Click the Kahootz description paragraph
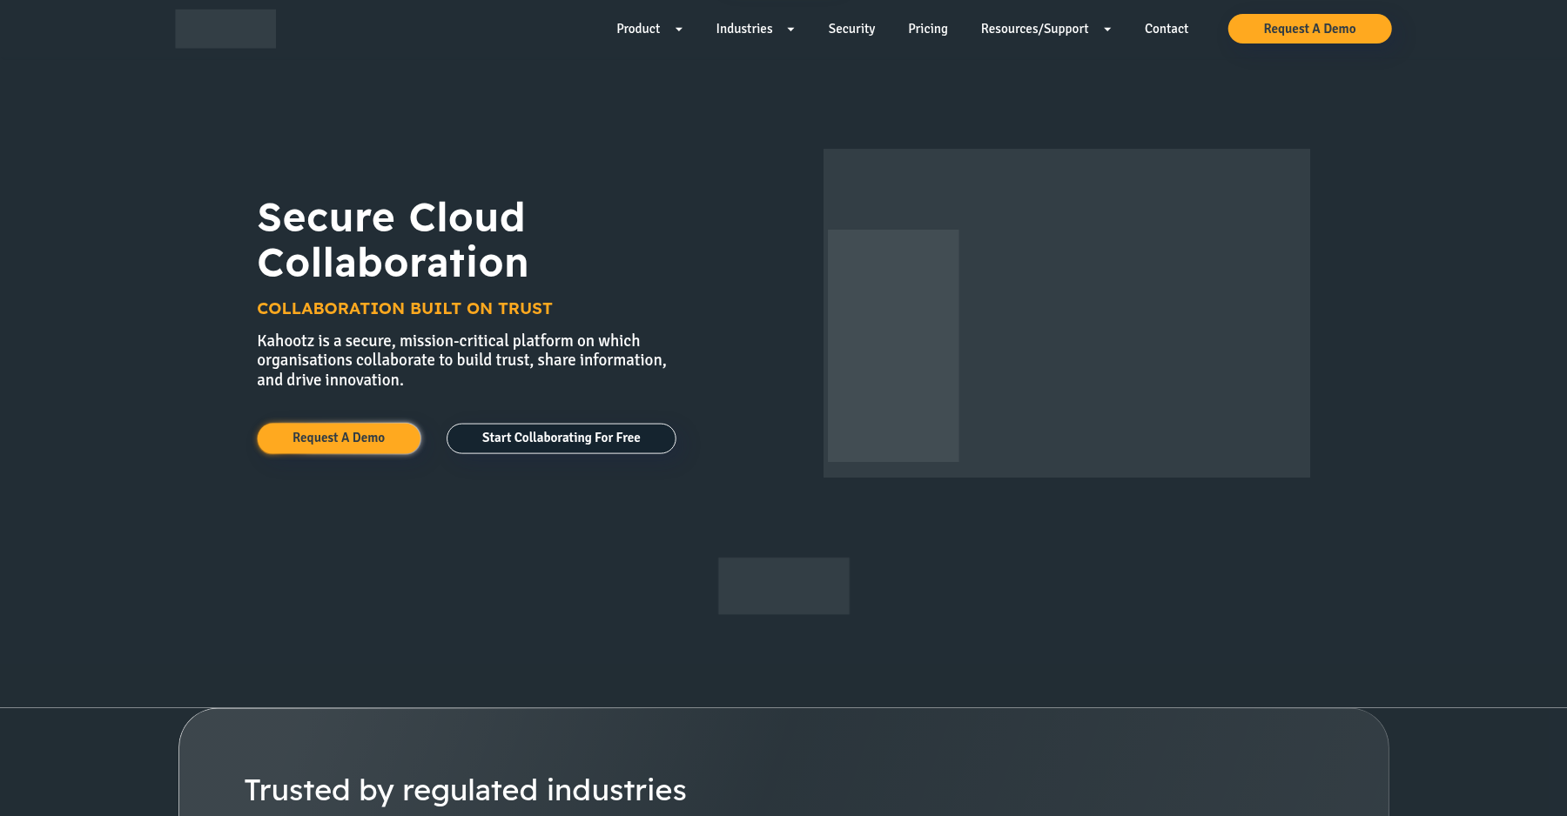The height and width of the screenshot is (816, 1567). [461, 360]
